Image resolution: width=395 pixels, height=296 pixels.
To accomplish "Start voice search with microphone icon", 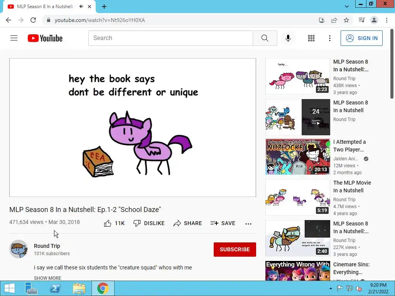I will (x=288, y=38).
